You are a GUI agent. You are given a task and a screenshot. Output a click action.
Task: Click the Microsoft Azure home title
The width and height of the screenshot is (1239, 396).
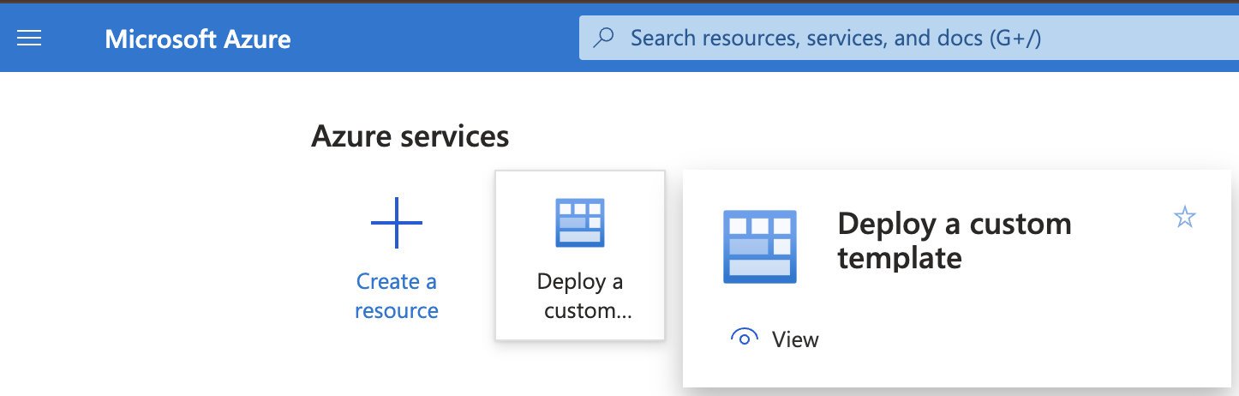tap(198, 39)
